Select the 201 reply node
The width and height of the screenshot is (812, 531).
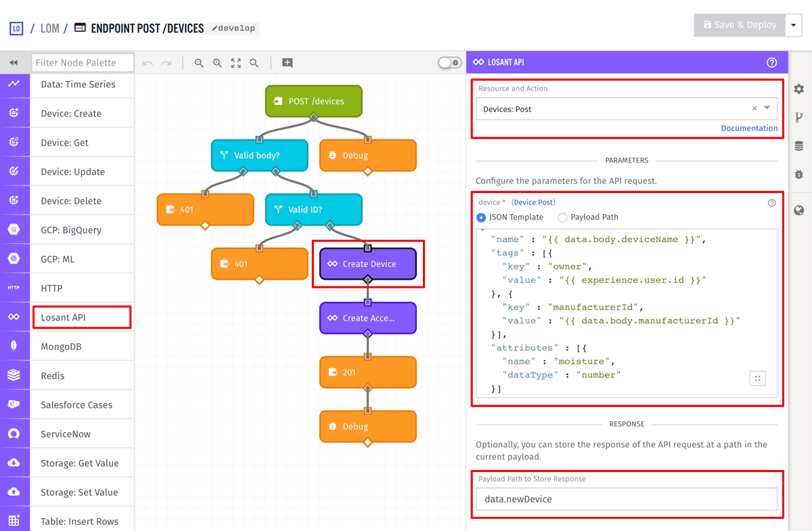click(x=368, y=372)
